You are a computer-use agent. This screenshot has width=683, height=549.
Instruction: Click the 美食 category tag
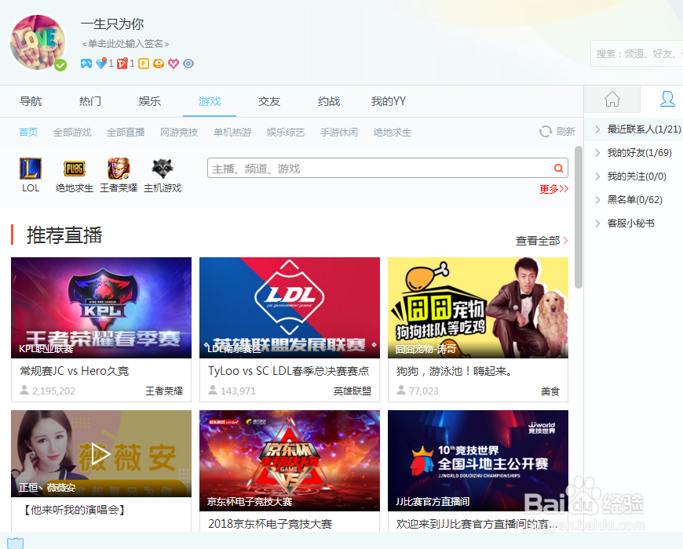click(x=550, y=391)
